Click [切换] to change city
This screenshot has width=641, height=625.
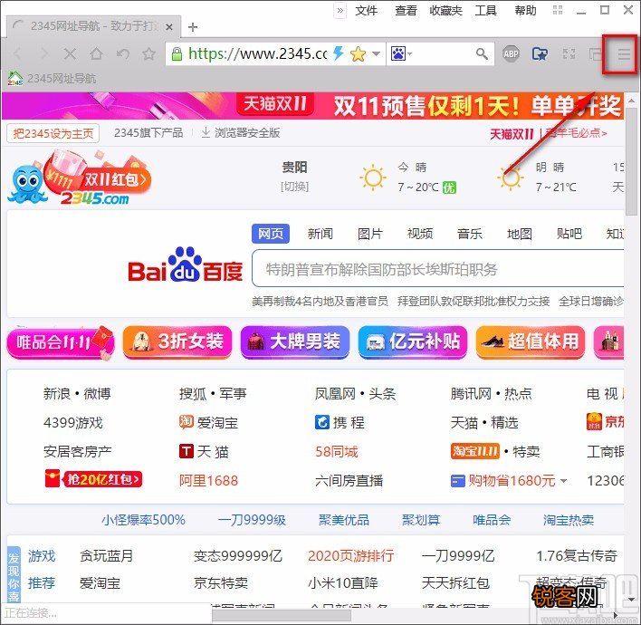click(295, 187)
